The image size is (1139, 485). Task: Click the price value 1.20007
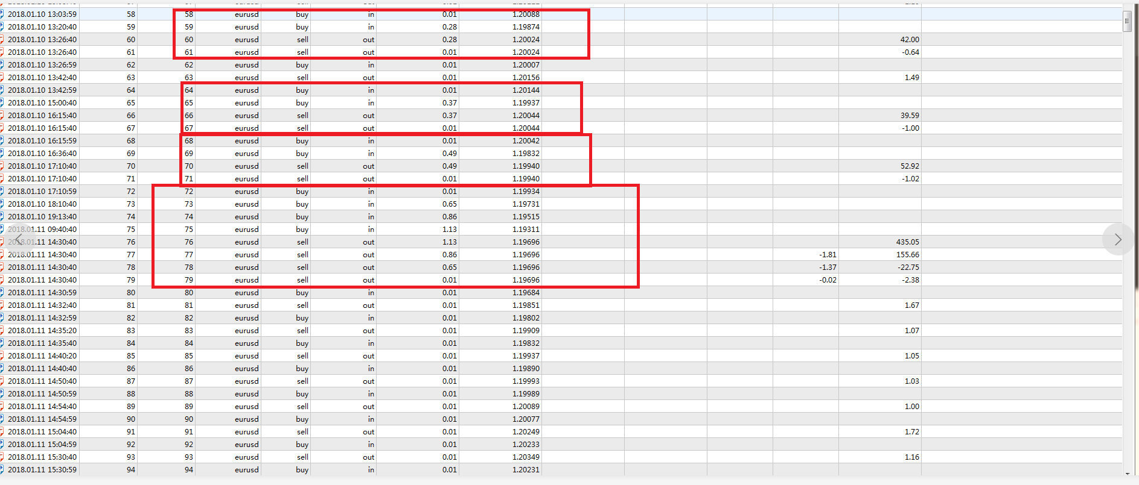click(526, 64)
